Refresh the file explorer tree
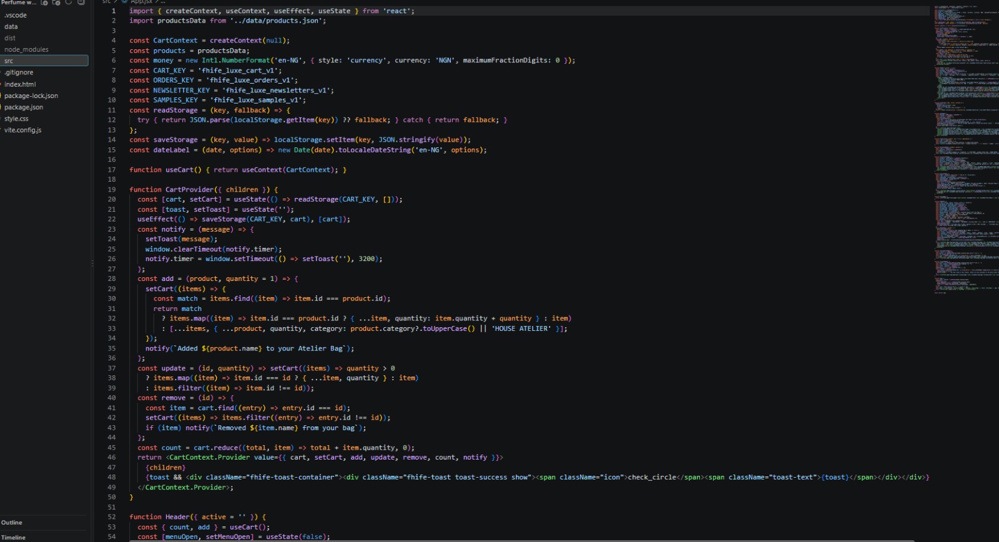The width and height of the screenshot is (999, 542). tap(69, 2)
